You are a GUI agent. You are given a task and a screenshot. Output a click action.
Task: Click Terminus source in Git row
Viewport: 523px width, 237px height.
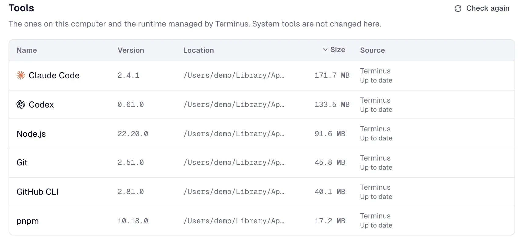pyautogui.click(x=375, y=158)
